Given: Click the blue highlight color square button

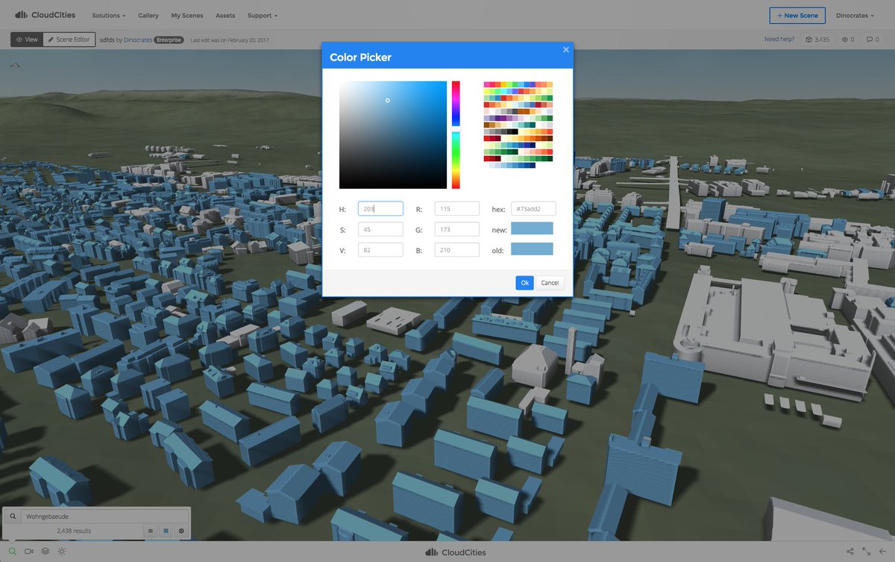Looking at the screenshot, I should pyautogui.click(x=166, y=531).
